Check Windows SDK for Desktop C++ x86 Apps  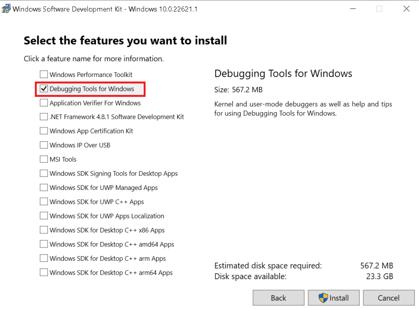click(x=44, y=230)
